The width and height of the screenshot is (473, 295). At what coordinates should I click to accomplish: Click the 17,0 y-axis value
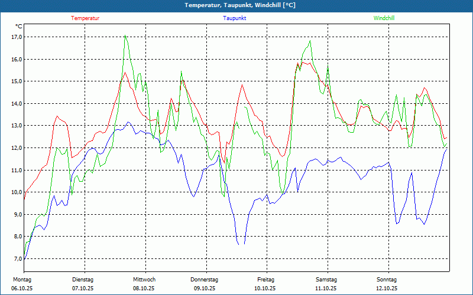click(16, 37)
